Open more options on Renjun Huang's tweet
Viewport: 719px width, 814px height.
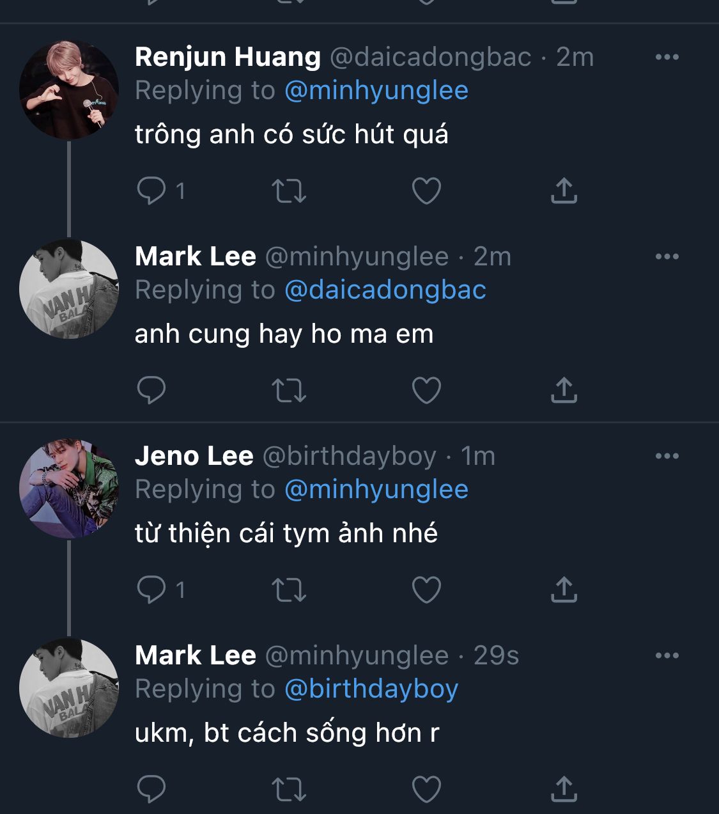667,57
